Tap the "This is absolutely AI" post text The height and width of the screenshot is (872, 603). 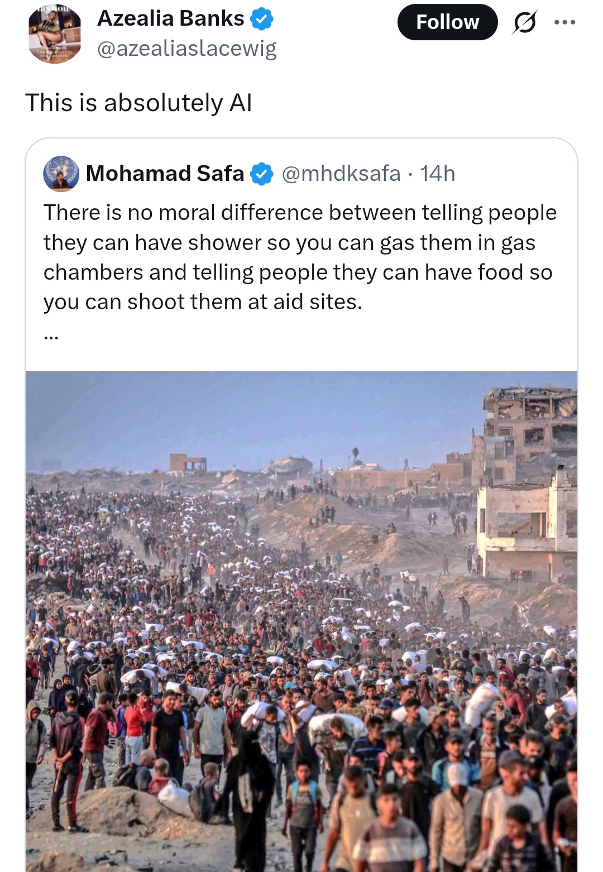click(x=138, y=103)
